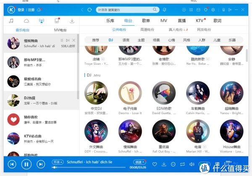Open the messages mail icon

click(198, 10)
